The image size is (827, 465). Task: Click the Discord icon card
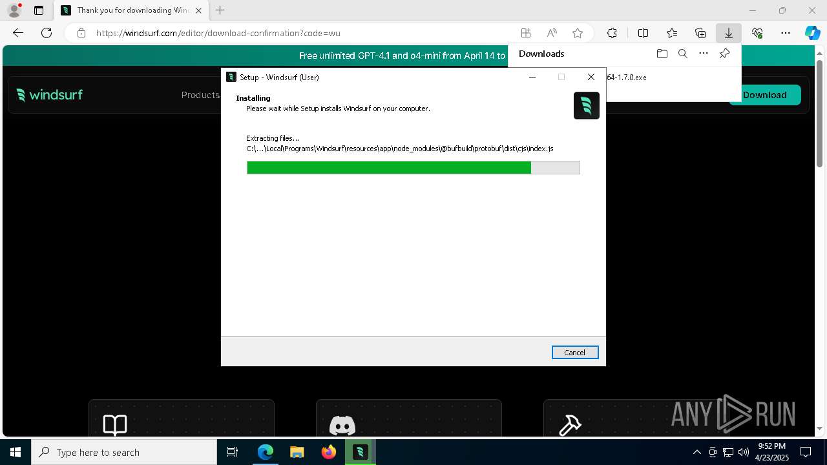(408, 418)
